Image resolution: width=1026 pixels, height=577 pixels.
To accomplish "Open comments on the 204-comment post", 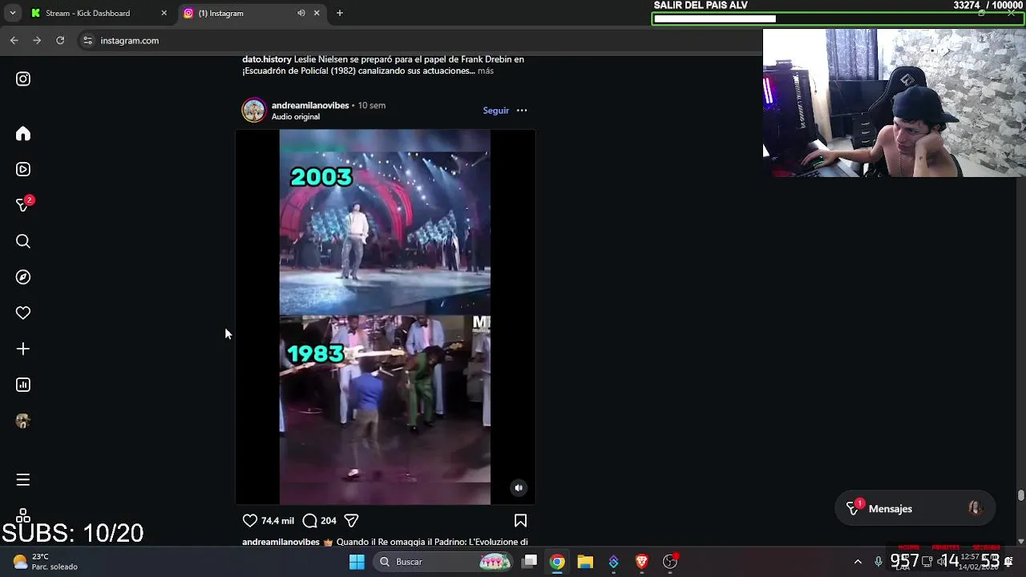I will point(310,521).
